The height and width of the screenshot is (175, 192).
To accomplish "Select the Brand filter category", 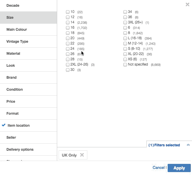I will tap(28, 77).
